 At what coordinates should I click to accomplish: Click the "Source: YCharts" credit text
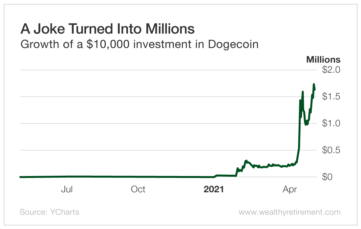point(50,212)
